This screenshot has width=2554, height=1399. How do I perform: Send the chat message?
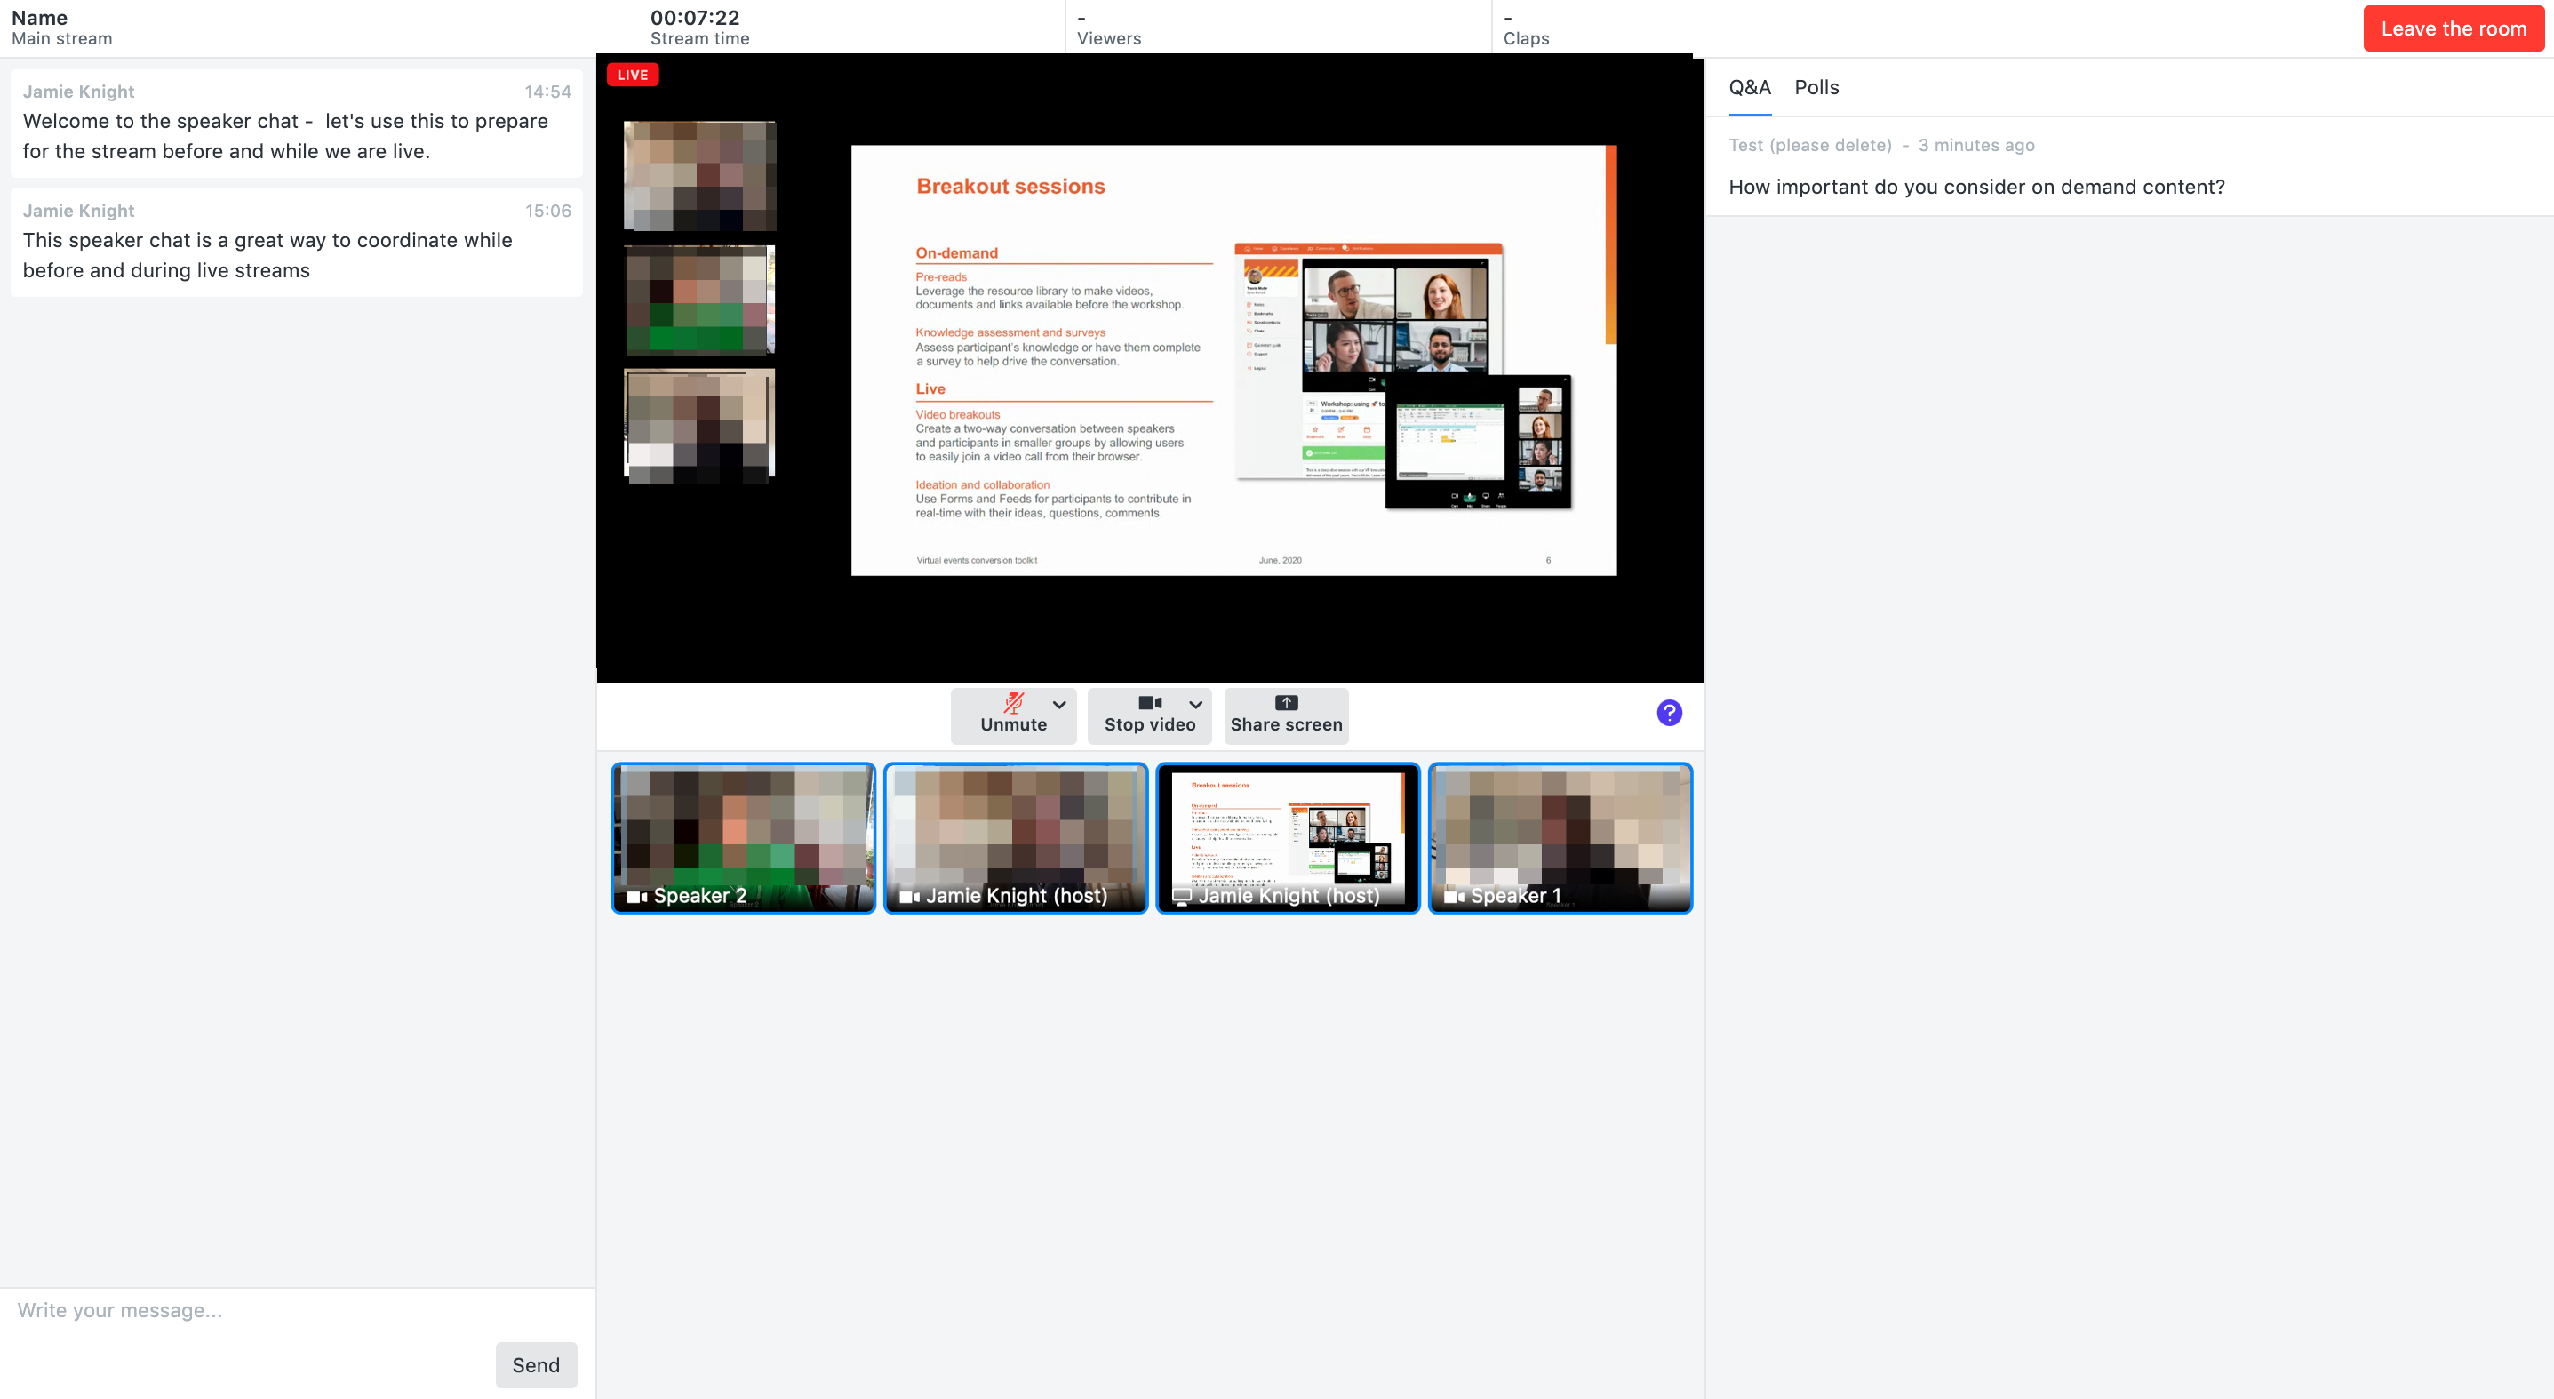[535, 1364]
